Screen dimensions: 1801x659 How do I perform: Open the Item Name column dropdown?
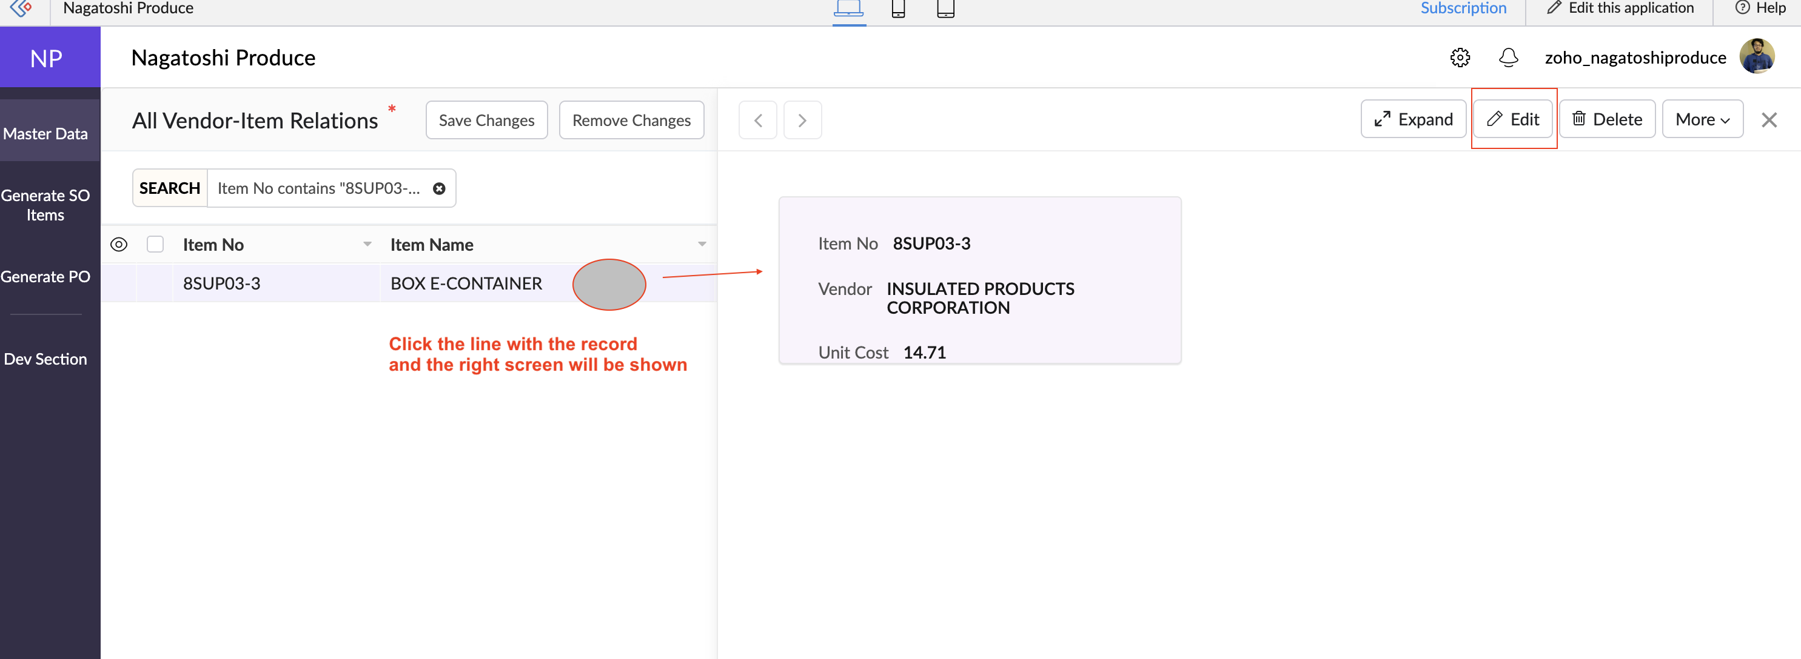[x=701, y=244]
